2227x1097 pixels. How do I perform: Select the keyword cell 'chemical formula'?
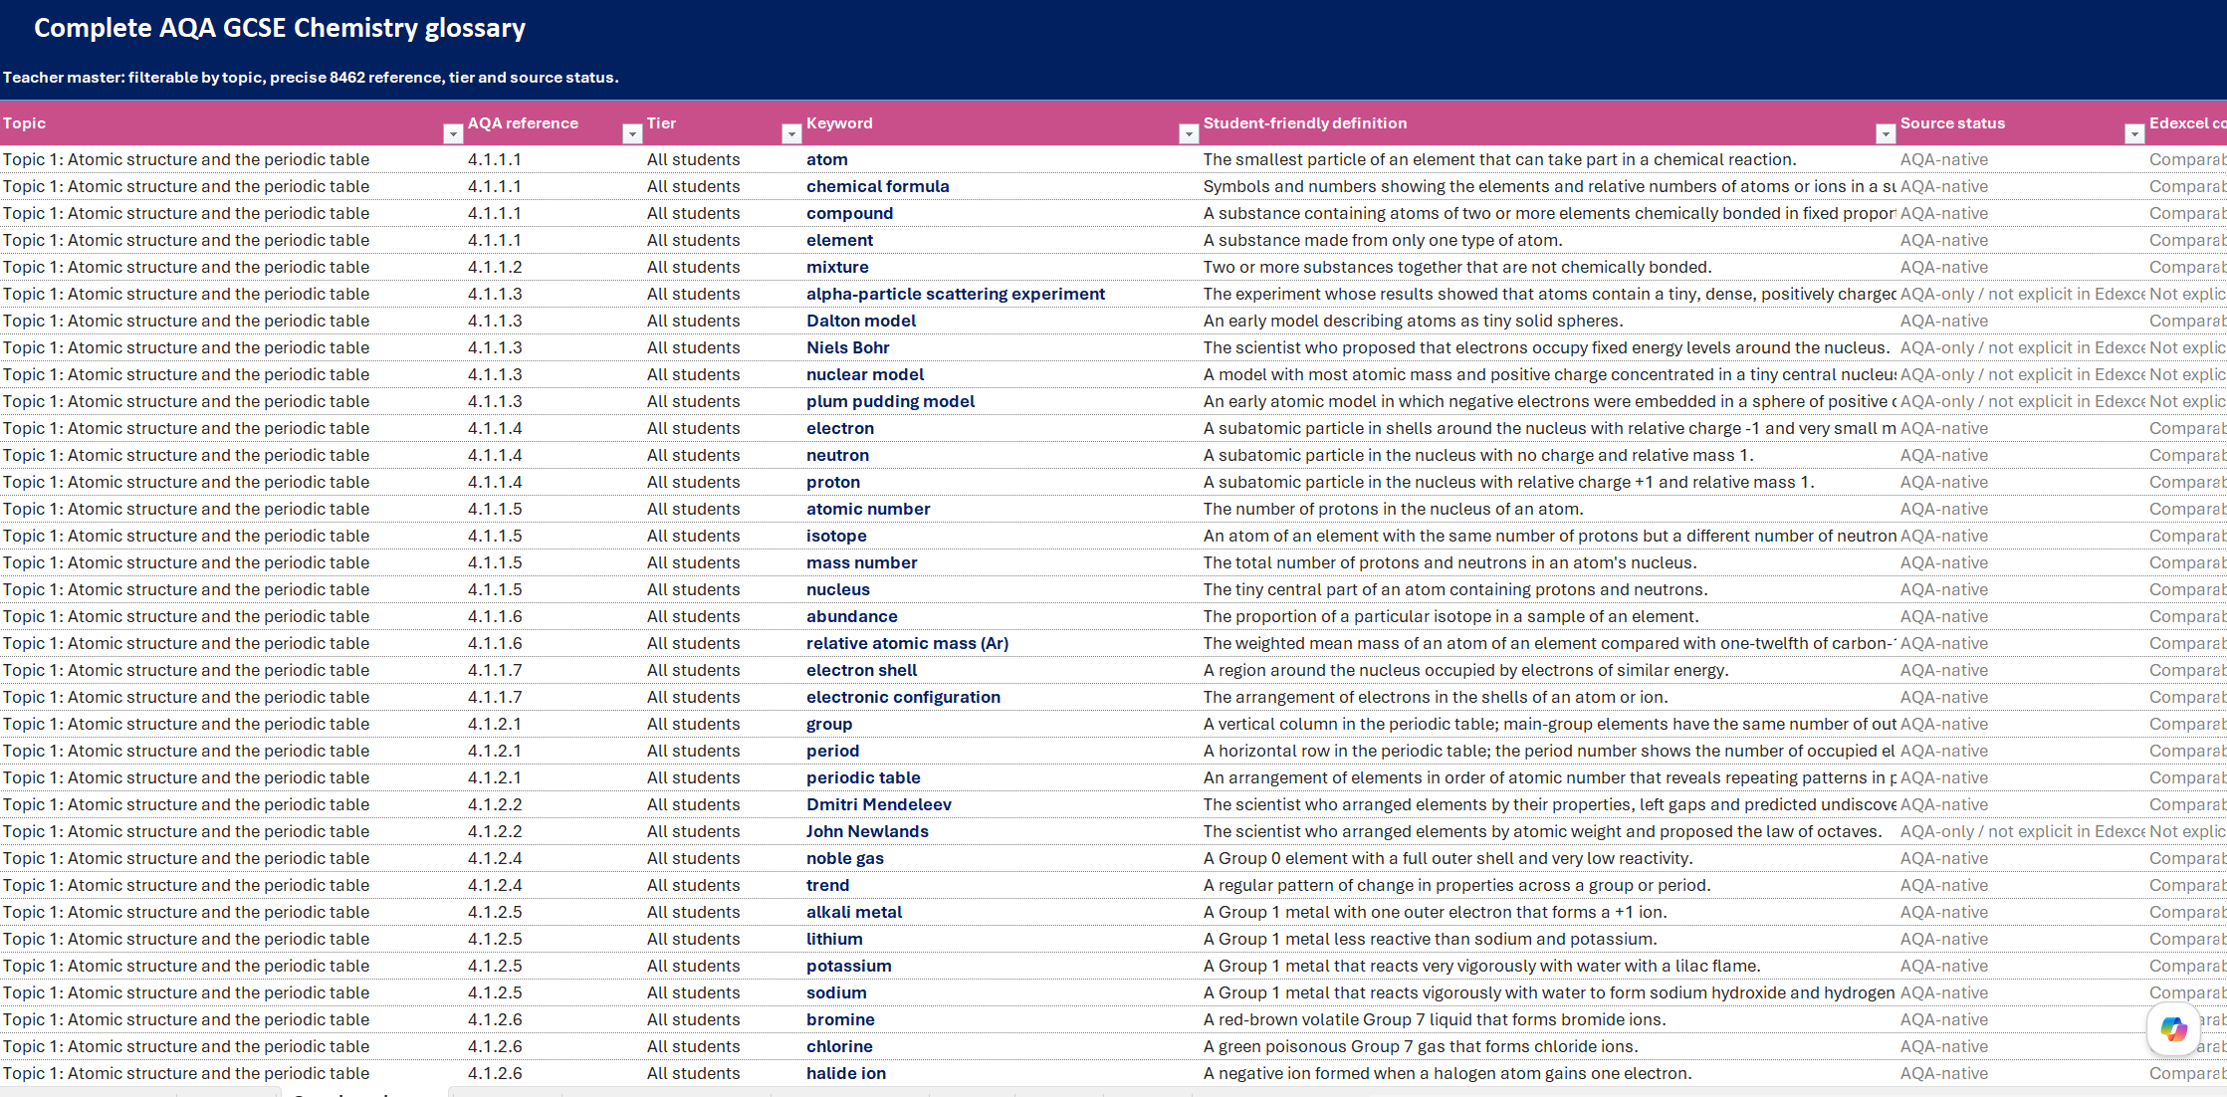(x=1001, y=186)
